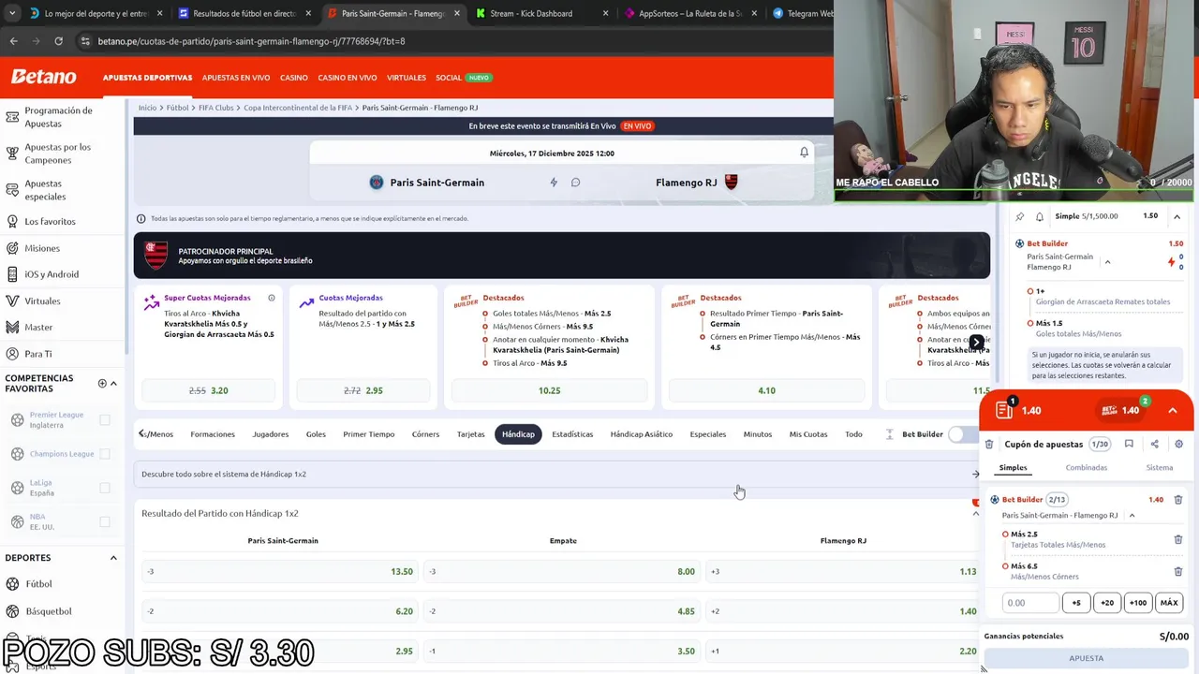Switch to the Sistema bet slip tab

[x=1160, y=468]
